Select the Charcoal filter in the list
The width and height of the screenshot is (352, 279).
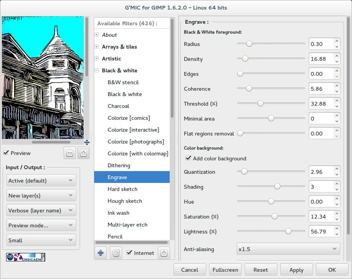[x=118, y=106]
